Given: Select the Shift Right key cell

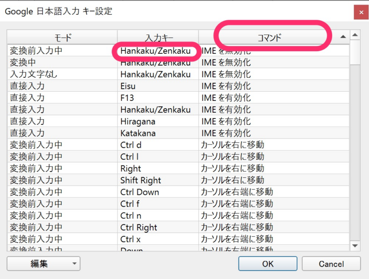Looking at the screenshot, I should coord(158,180).
